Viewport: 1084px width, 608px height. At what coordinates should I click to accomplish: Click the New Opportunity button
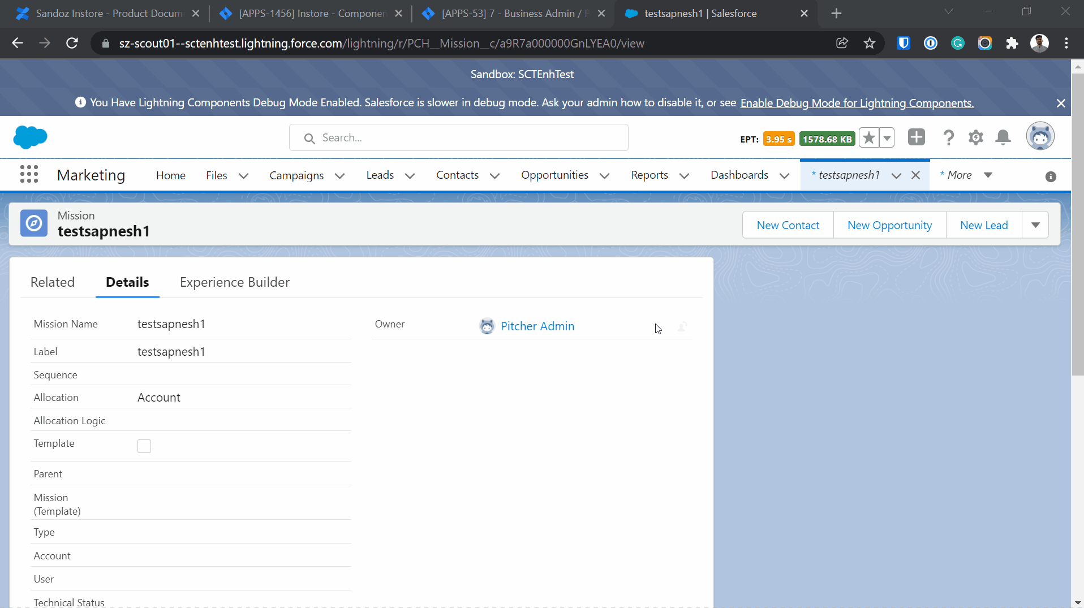click(x=889, y=225)
